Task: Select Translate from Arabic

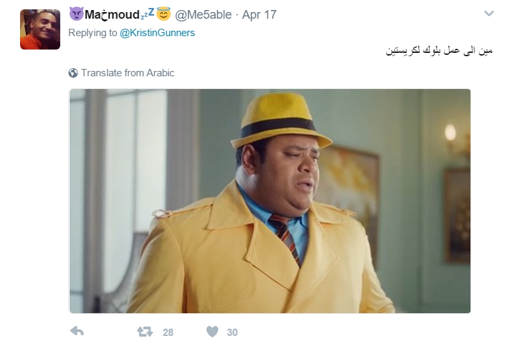Action: click(128, 73)
